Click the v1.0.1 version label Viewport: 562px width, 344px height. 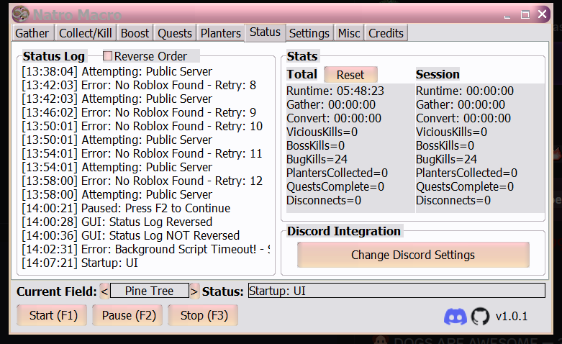pyautogui.click(x=512, y=317)
